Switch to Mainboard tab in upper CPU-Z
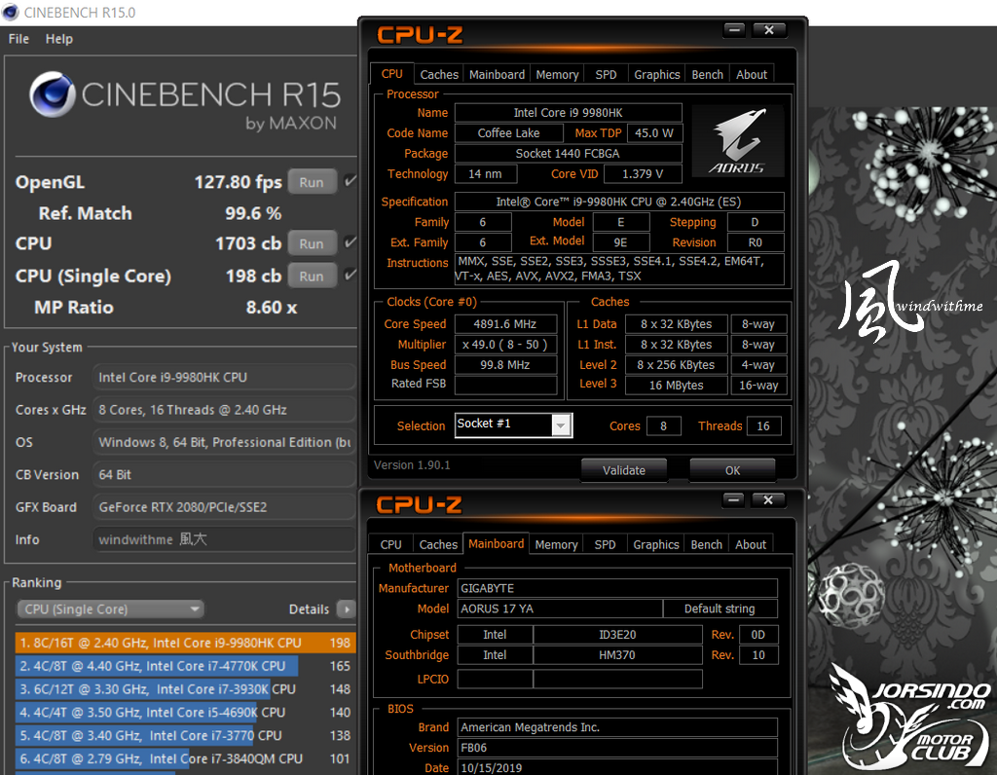This screenshot has height=775, width=997. [x=497, y=74]
